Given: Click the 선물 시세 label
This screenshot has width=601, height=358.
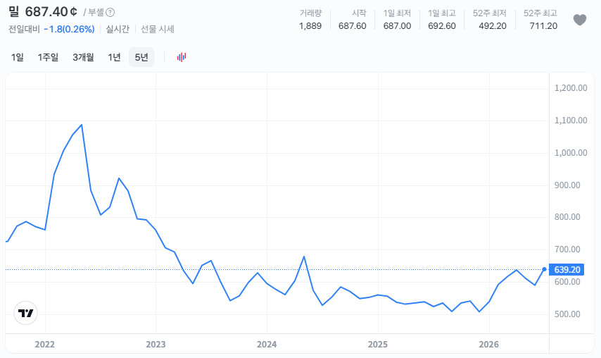Looking at the screenshot, I should point(158,29).
